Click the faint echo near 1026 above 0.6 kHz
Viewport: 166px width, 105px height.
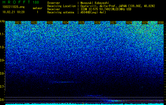point(94,96)
